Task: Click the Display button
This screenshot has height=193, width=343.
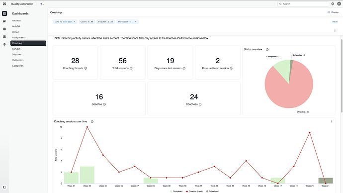Action: coord(333,12)
